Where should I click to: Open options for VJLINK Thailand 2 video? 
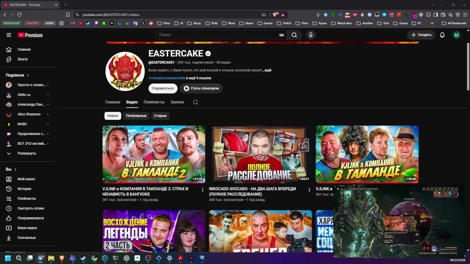click(x=202, y=190)
